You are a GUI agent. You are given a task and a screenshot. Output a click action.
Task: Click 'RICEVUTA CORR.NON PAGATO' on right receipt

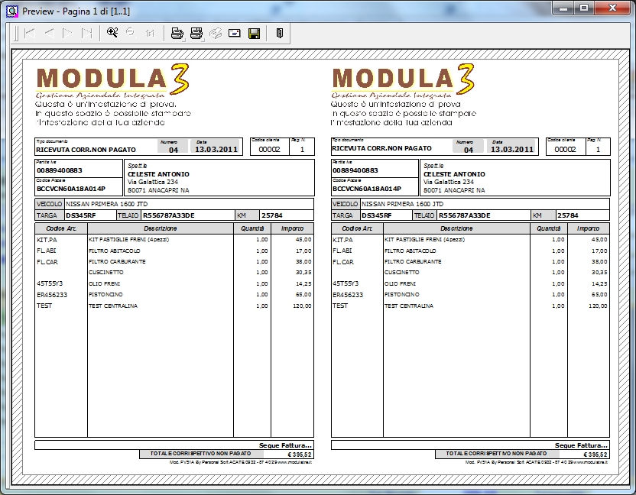(x=381, y=148)
